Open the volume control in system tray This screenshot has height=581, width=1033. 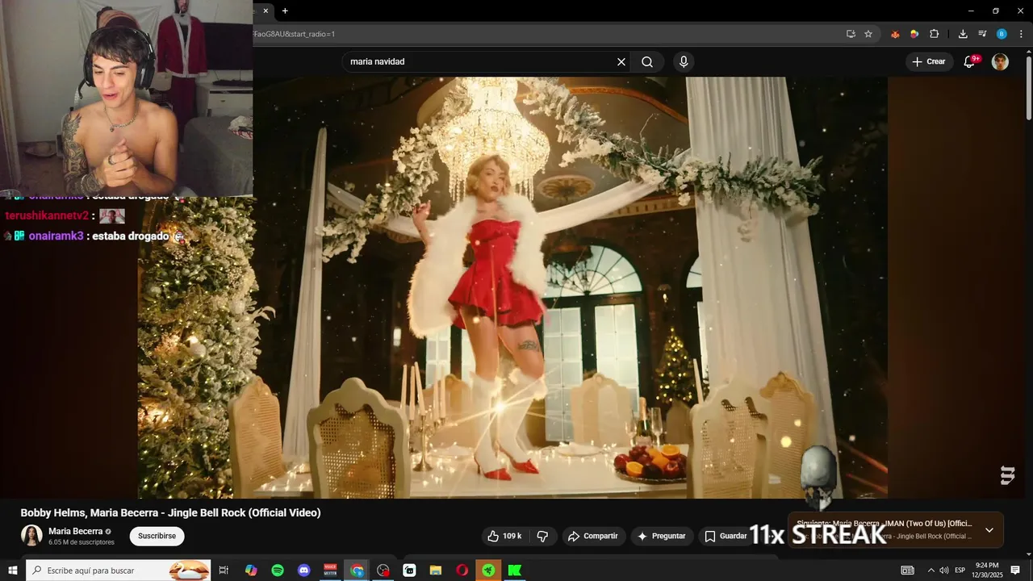[944, 571]
